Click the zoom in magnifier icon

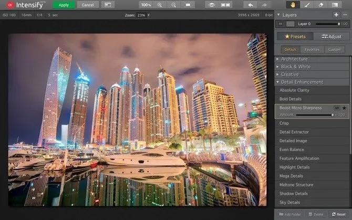point(160,5)
